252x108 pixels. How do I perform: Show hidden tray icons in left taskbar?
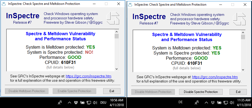[x=70, y=102]
